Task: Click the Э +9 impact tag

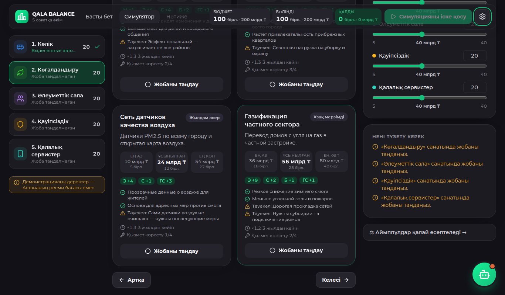Action: pyautogui.click(x=253, y=180)
